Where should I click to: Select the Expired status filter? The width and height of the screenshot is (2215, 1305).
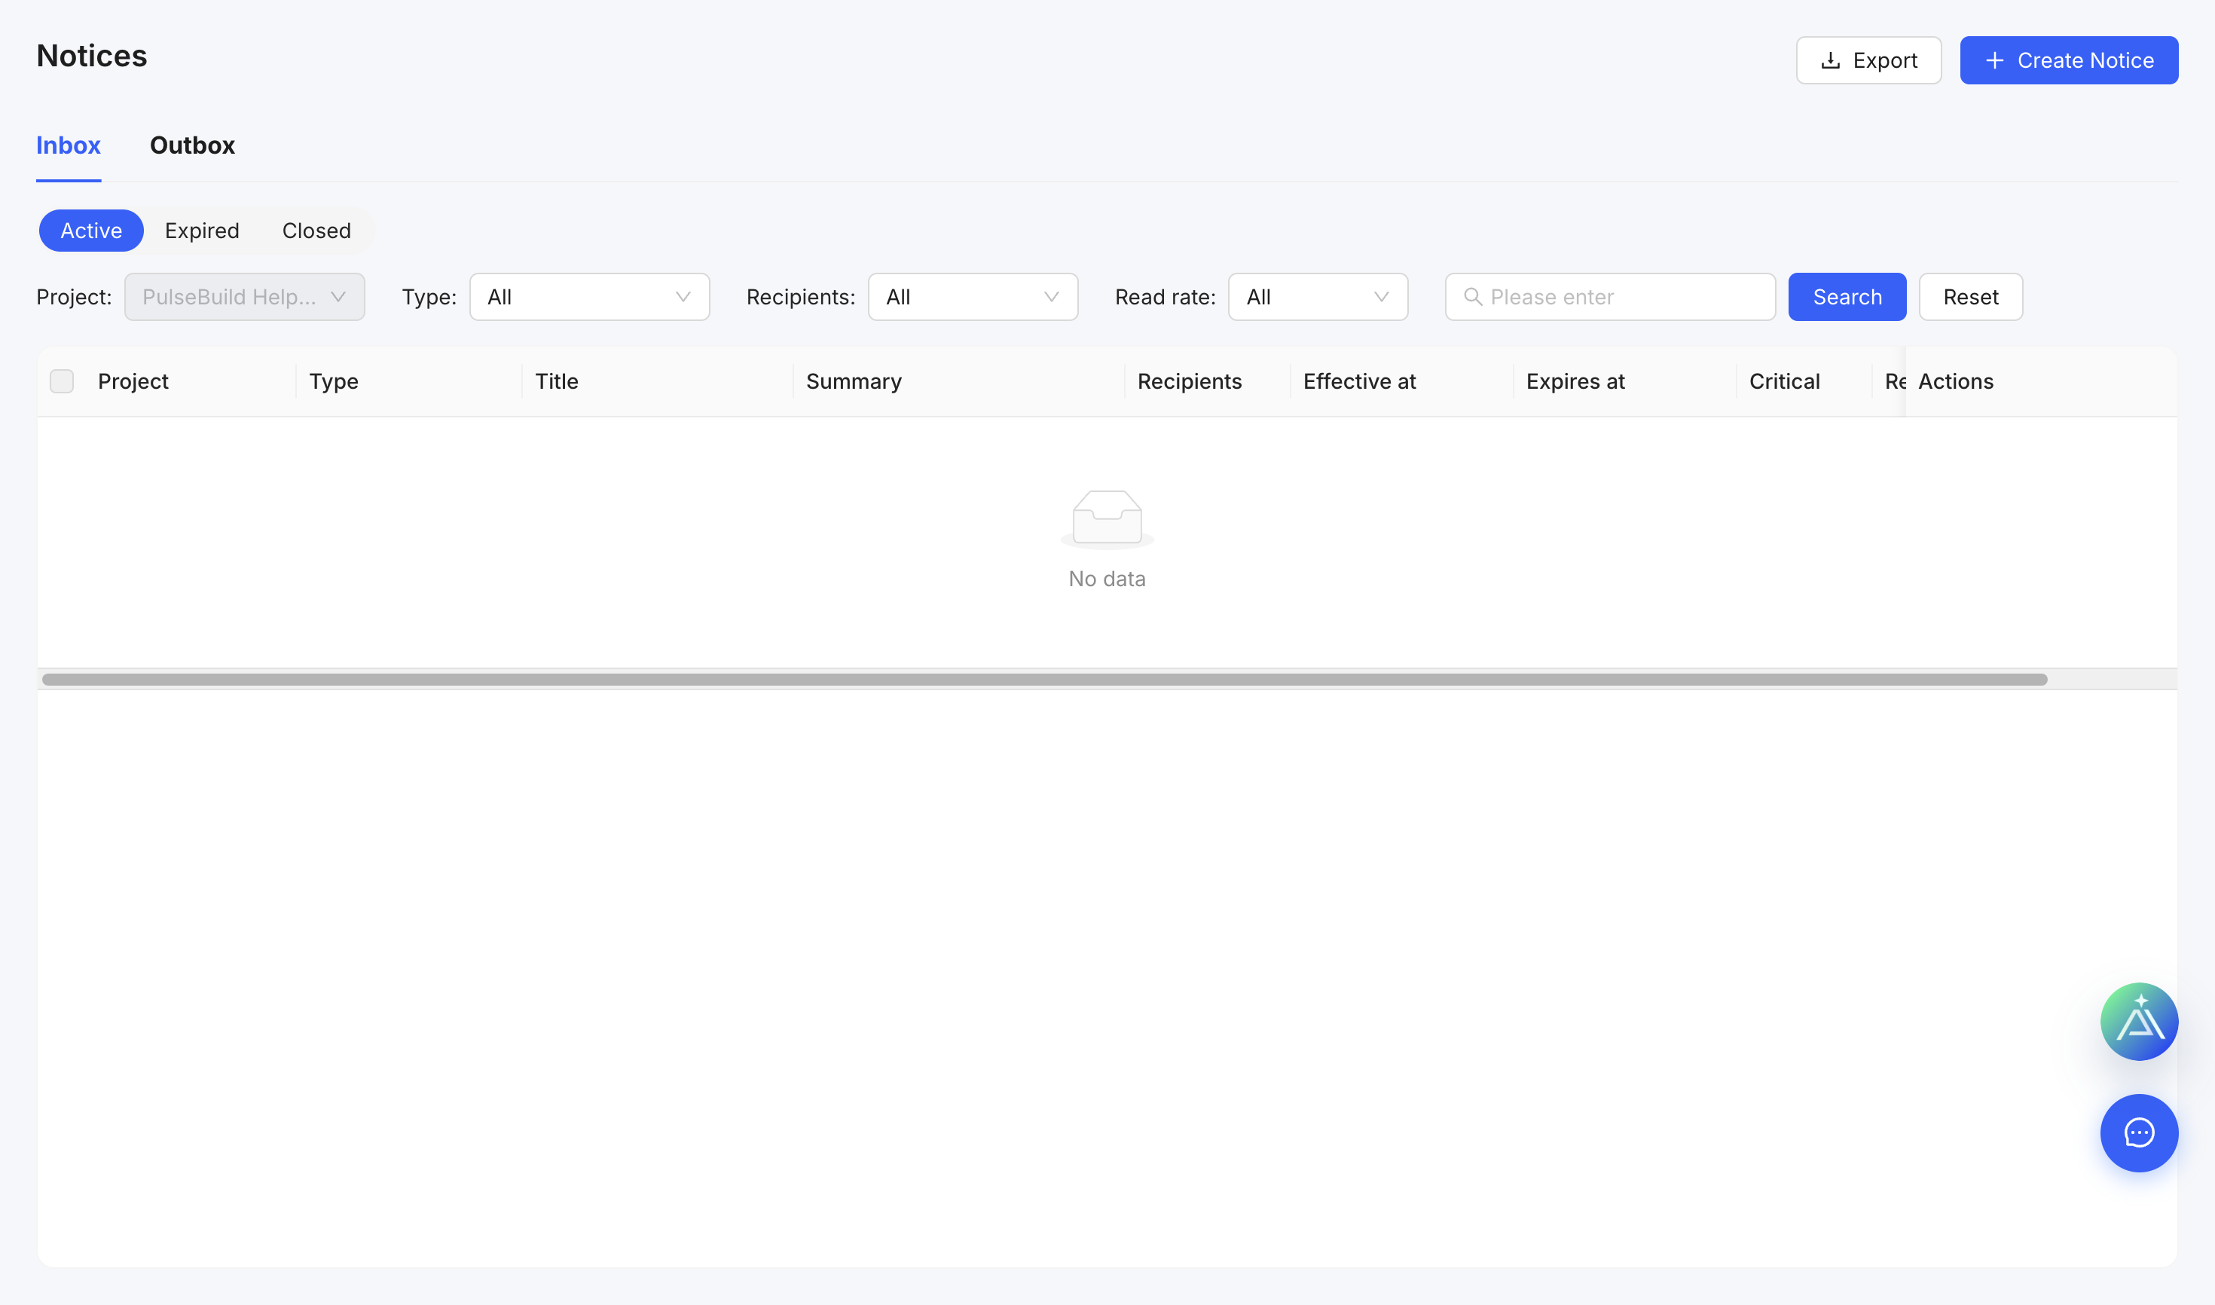point(202,231)
